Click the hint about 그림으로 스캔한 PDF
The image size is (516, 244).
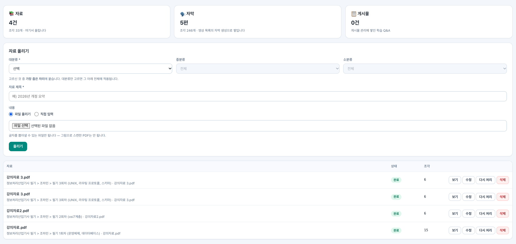click(57, 135)
